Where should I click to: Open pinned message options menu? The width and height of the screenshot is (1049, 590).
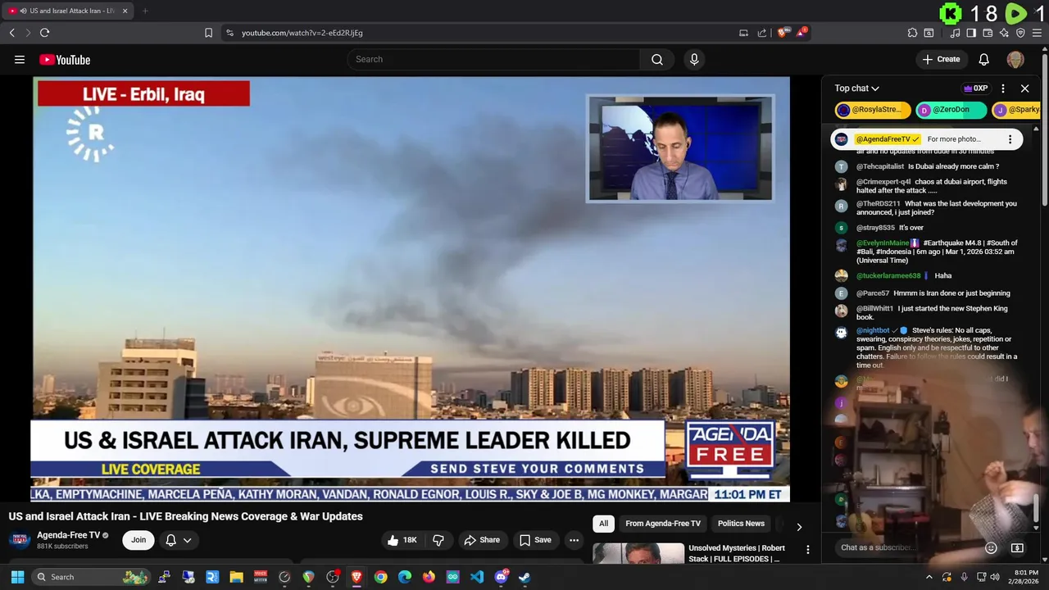pyautogui.click(x=1010, y=139)
